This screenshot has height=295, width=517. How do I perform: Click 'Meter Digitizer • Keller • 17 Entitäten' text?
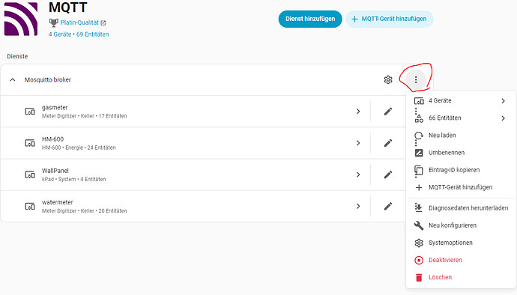[85, 116]
